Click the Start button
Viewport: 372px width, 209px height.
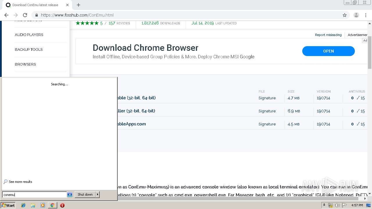(x=8, y=205)
